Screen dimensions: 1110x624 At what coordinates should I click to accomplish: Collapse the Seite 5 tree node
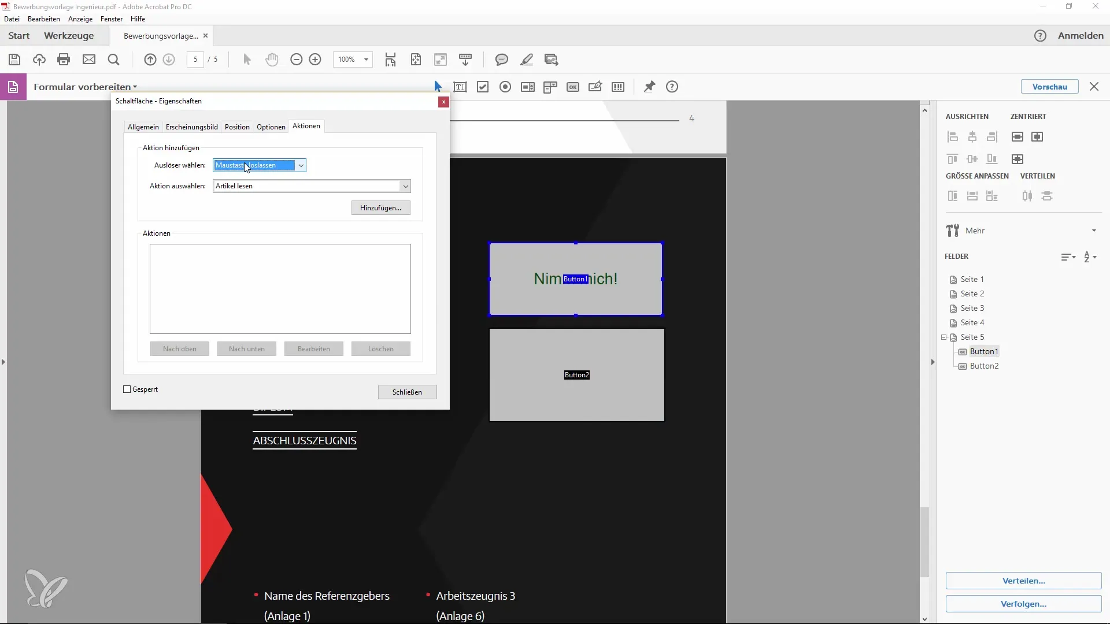944,337
